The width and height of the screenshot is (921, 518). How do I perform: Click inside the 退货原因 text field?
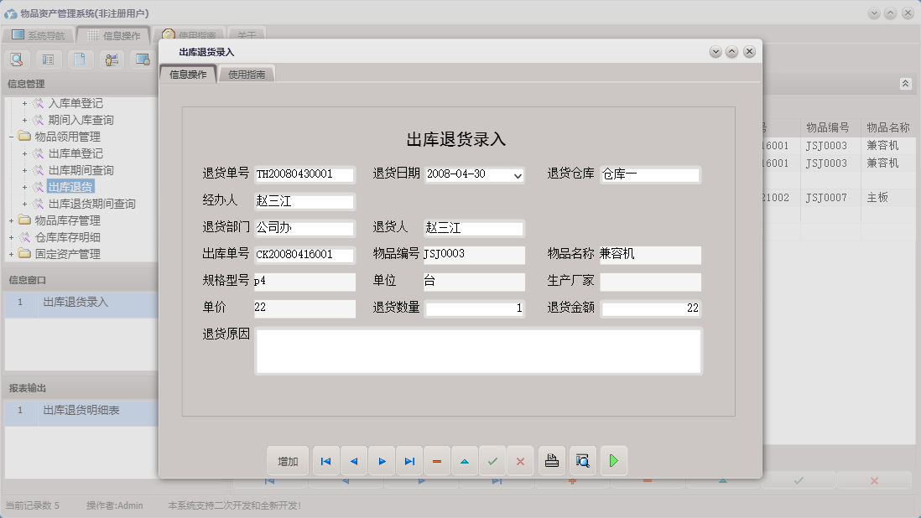[478, 350]
